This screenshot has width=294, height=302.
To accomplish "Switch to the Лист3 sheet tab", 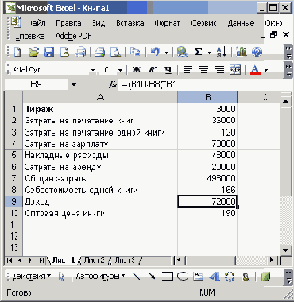I will pyautogui.click(x=126, y=261).
